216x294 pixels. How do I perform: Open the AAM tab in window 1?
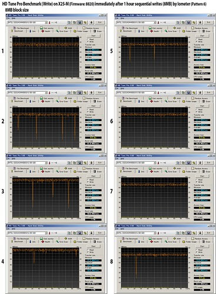[68, 28]
